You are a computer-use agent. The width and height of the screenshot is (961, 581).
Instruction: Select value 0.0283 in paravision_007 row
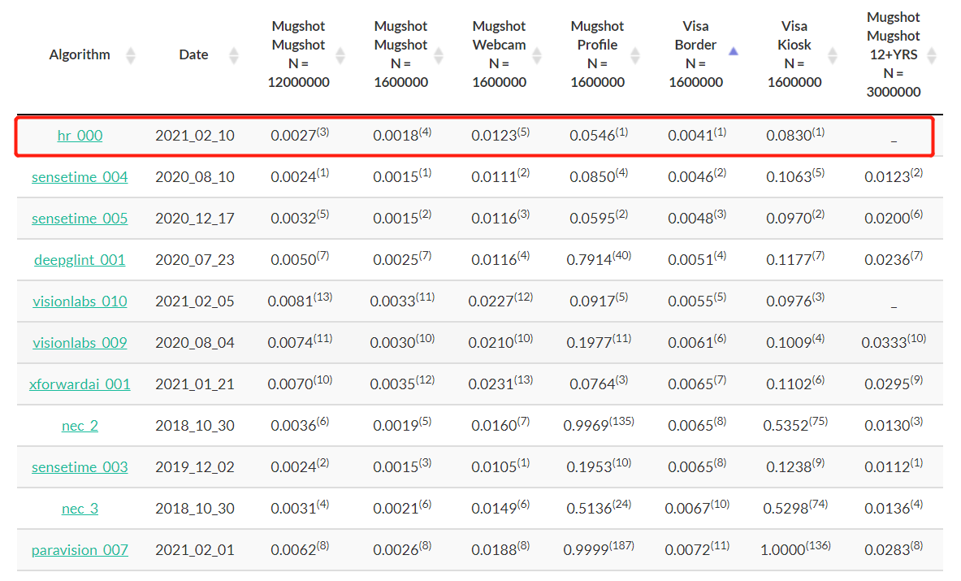(x=887, y=550)
